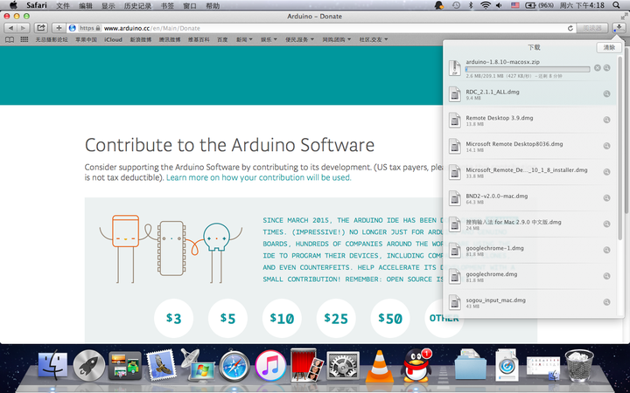
Task: Open QQ penguin in the Dock
Action: pos(416,366)
